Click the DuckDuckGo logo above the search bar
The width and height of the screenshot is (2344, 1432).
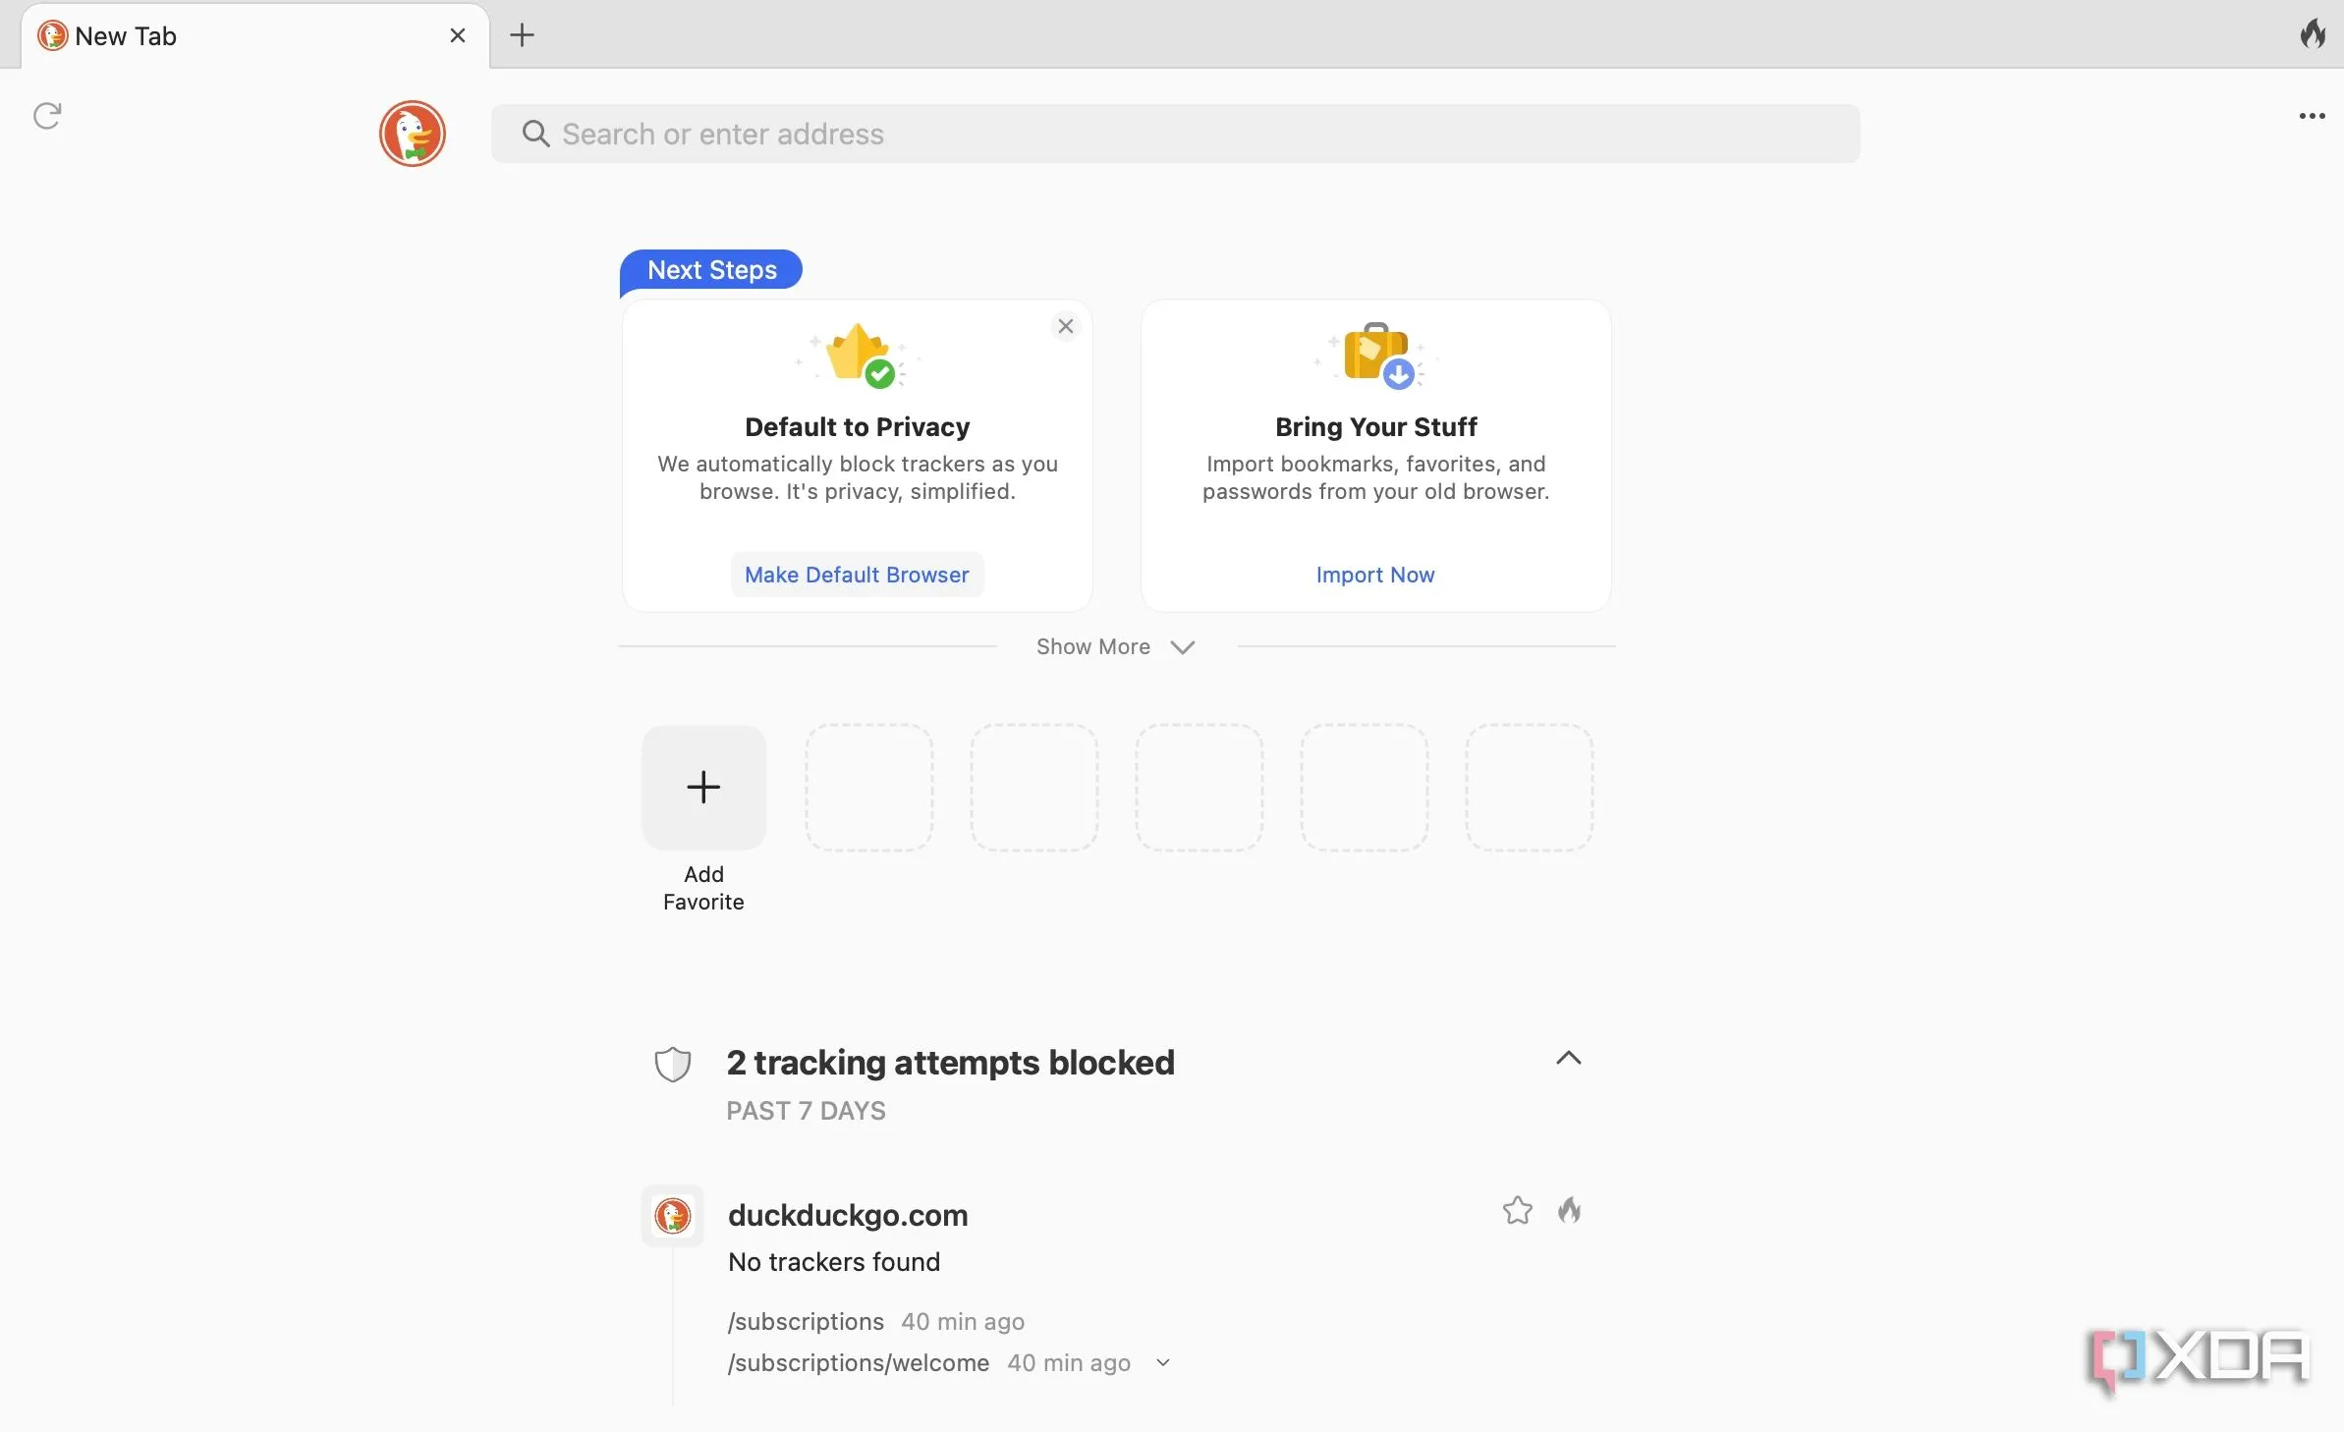click(413, 134)
